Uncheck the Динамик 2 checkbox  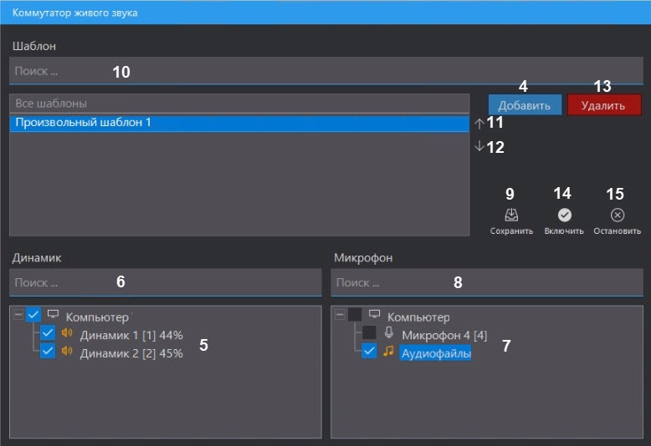[48, 352]
